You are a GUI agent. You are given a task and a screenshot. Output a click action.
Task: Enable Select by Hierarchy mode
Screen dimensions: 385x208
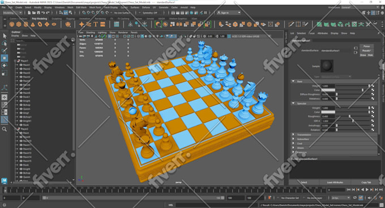(x=61, y=12)
